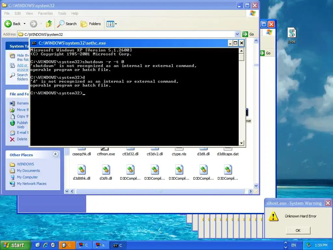This screenshot has width=333, height=250.
Task: Open the View menu
Action: pyautogui.click(x=29, y=13)
